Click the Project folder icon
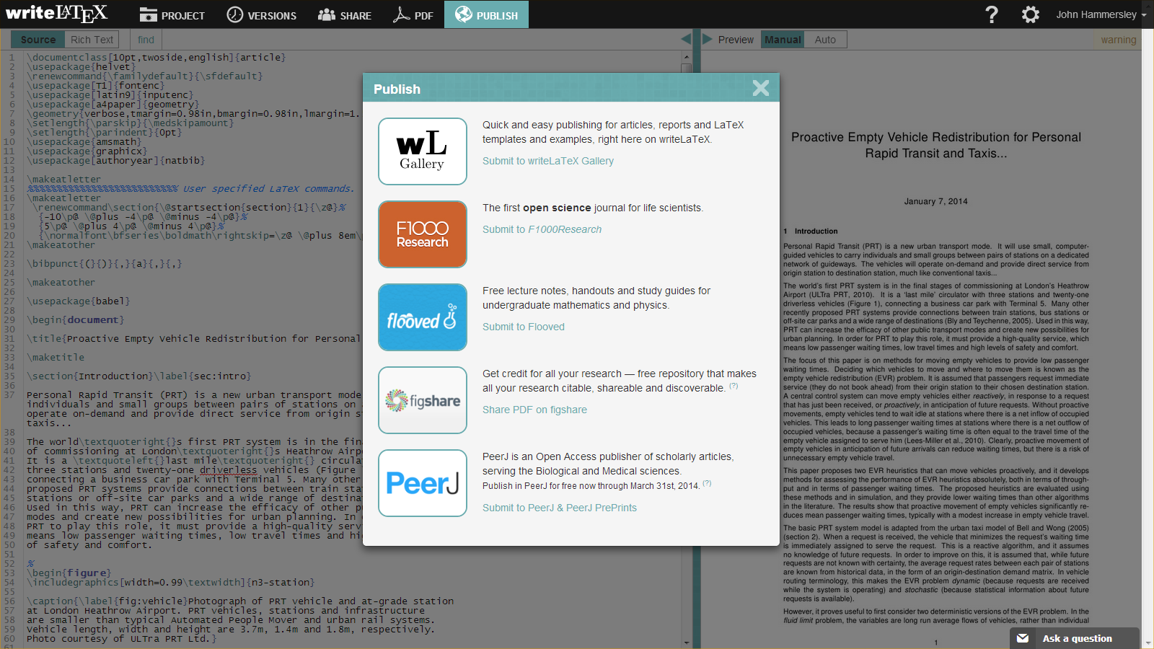The width and height of the screenshot is (1154, 649). tap(149, 14)
